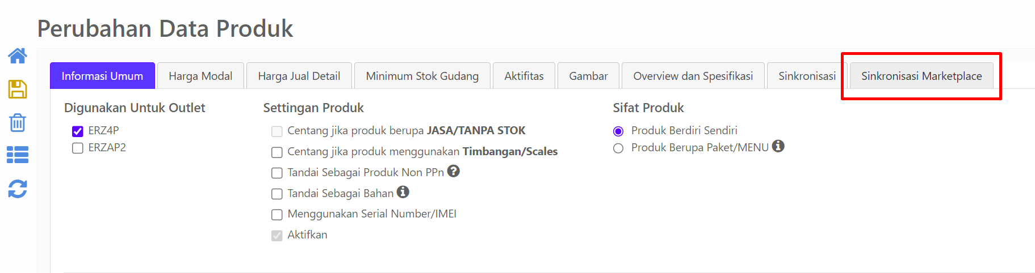This screenshot has width=1035, height=273.
Task: Click info icon beside Tandai Sebagai Bahan
Action: [x=403, y=192]
